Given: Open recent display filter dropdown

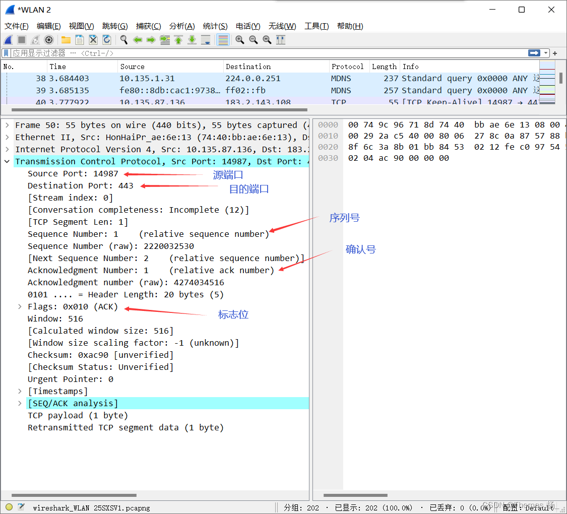Looking at the screenshot, I should tap(545, 53).
